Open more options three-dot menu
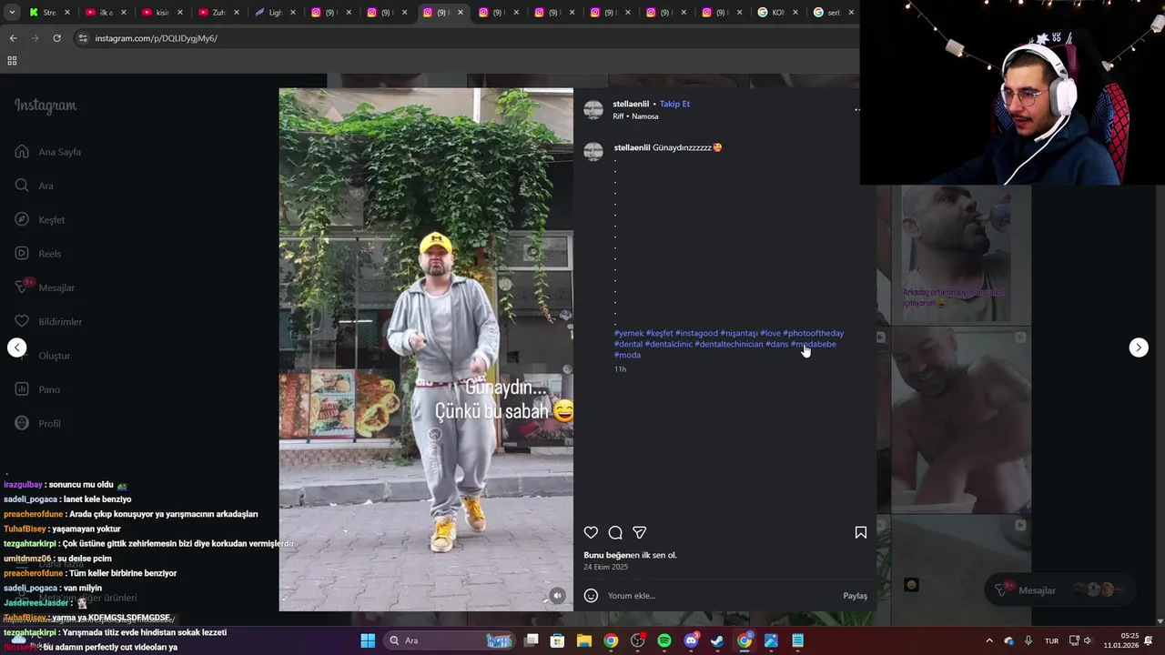This screenshot has width=1165, height=655. 856,109
